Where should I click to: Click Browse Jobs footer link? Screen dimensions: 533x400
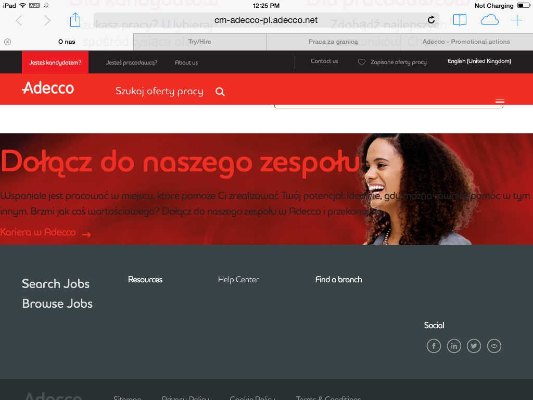(x=57, y=304)
